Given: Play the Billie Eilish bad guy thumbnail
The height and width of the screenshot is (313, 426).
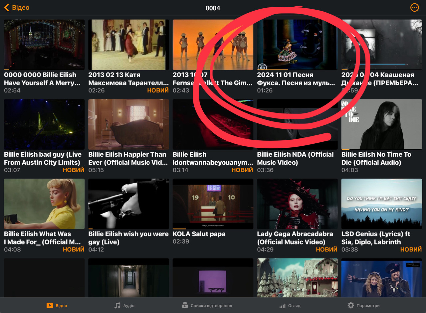Looking at the screenshot, I should point(44,124).
